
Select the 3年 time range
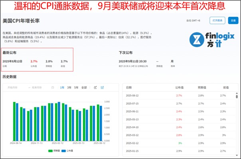point(69,88)
